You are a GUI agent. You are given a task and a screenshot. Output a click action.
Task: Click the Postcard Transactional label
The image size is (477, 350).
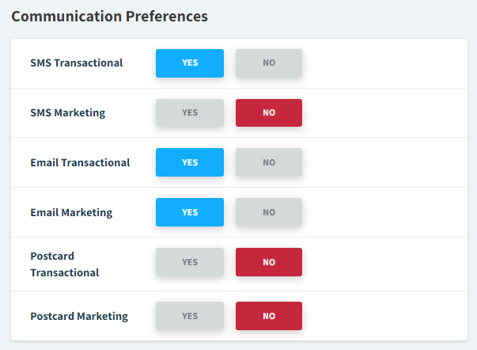coord(65,264)
